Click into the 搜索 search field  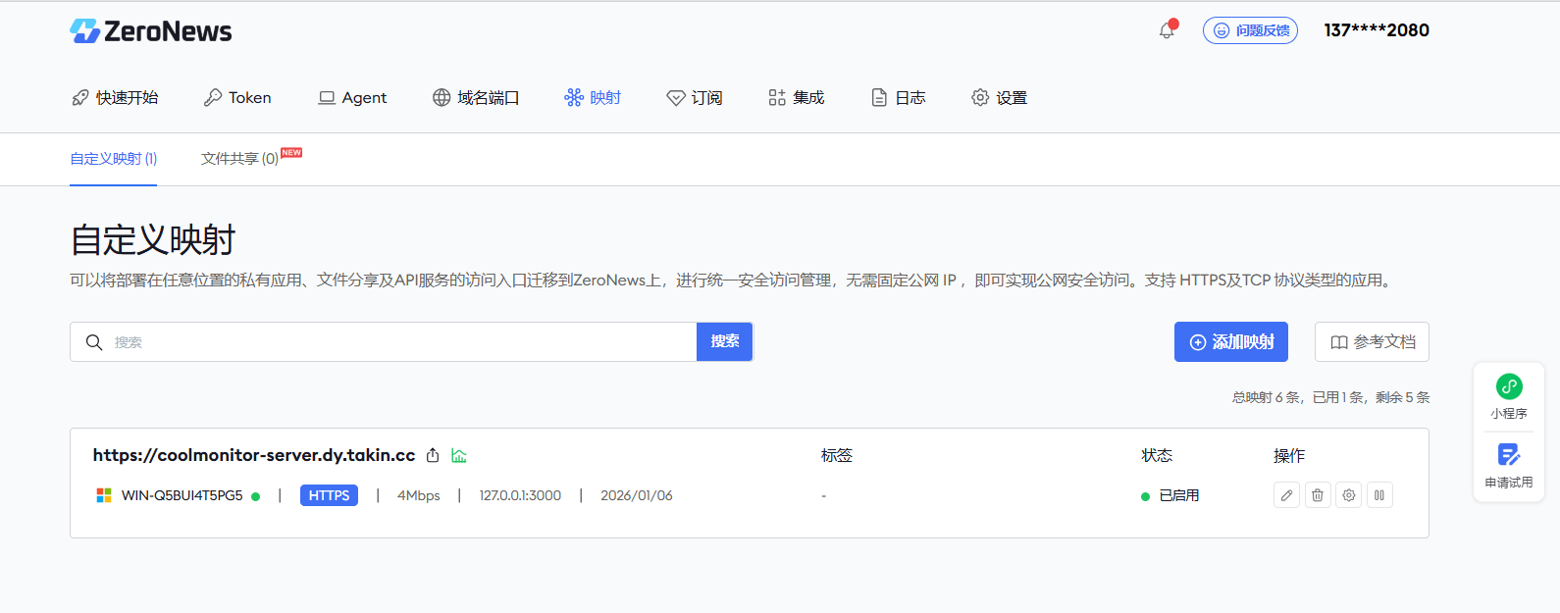point(392,342)
